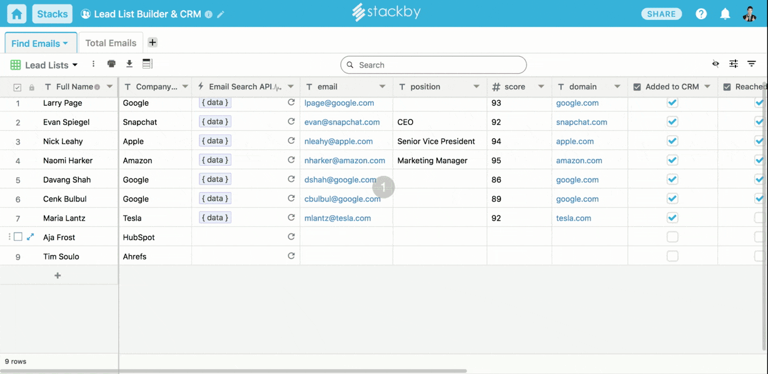
Task: Click the home icon in header
Action: 16,14
